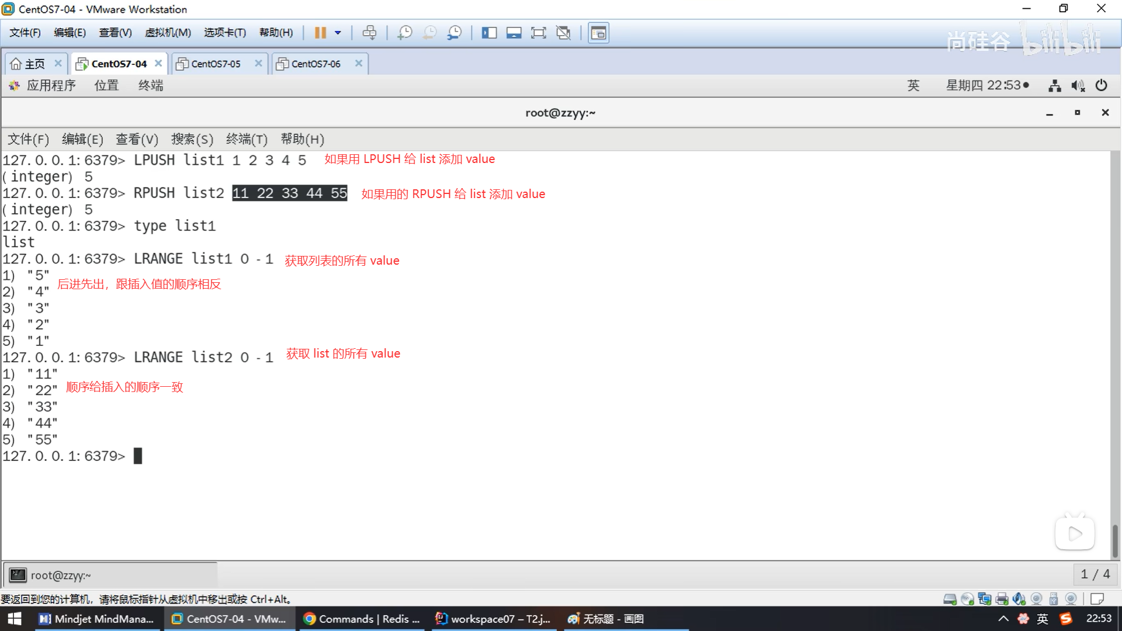Click the console view icon
The height and width of the screenshot is (631, 1122).
(598, 33)
